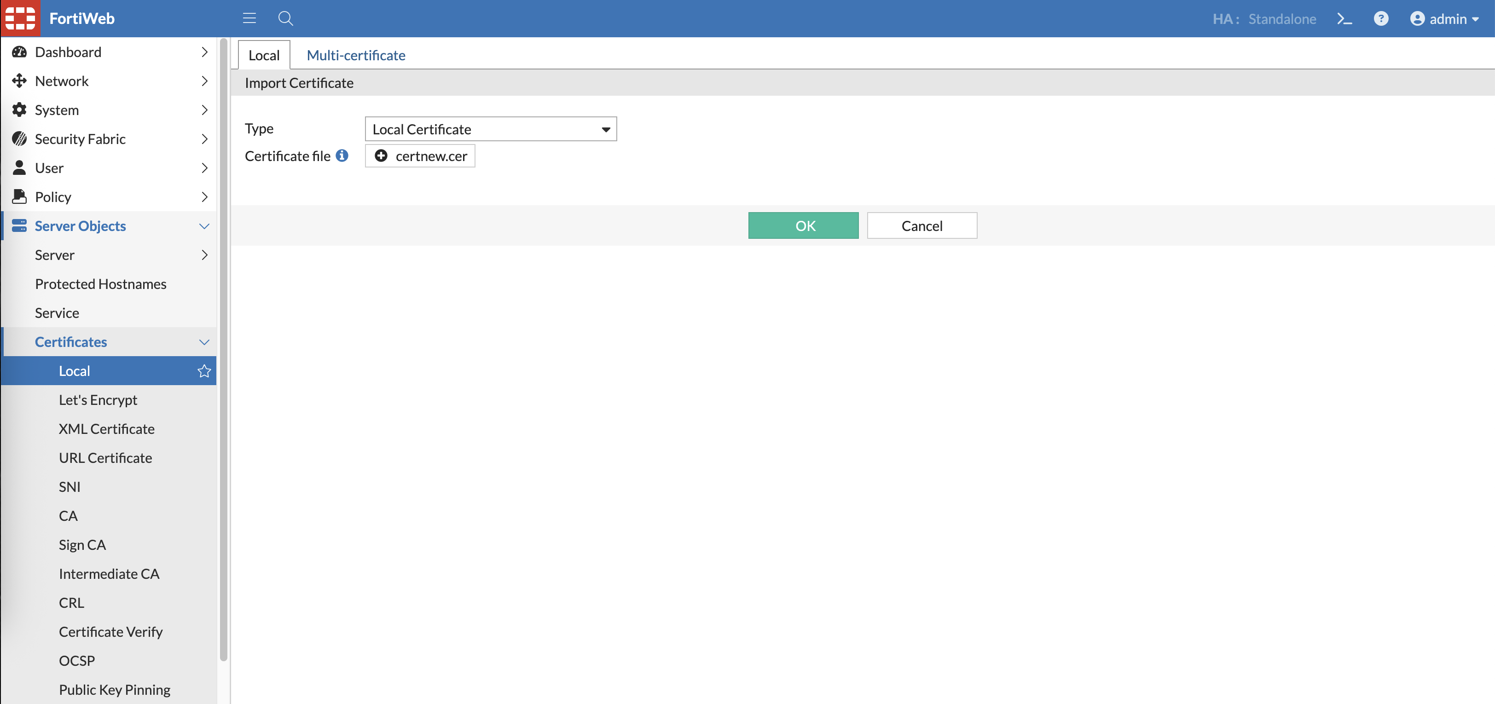Viewport: 1495px width, 704px height.
Task: Open the admin user dropdown
Action: pyautogui.click(x=1445, y=18)
